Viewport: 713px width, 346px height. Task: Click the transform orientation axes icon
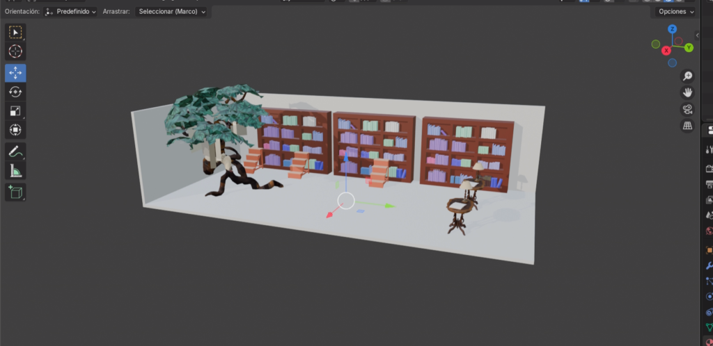point(49,12)
